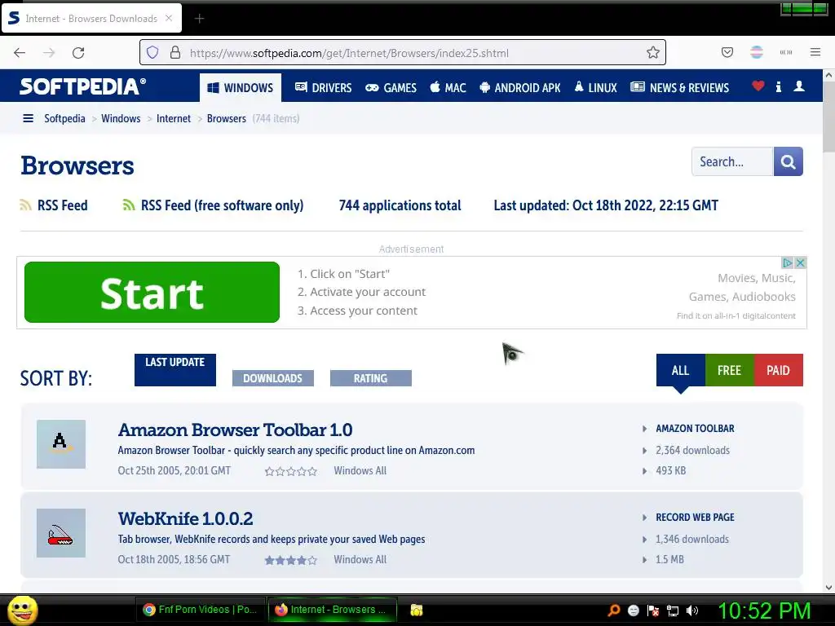Click Amazon Browser Toolbar star rating
Viewport: 835px width, 626px height.
[291, 471]
